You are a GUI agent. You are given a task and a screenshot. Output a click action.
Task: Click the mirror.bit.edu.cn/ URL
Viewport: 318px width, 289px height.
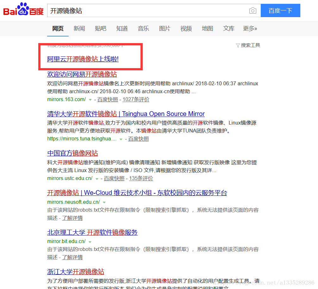[66, 241]
